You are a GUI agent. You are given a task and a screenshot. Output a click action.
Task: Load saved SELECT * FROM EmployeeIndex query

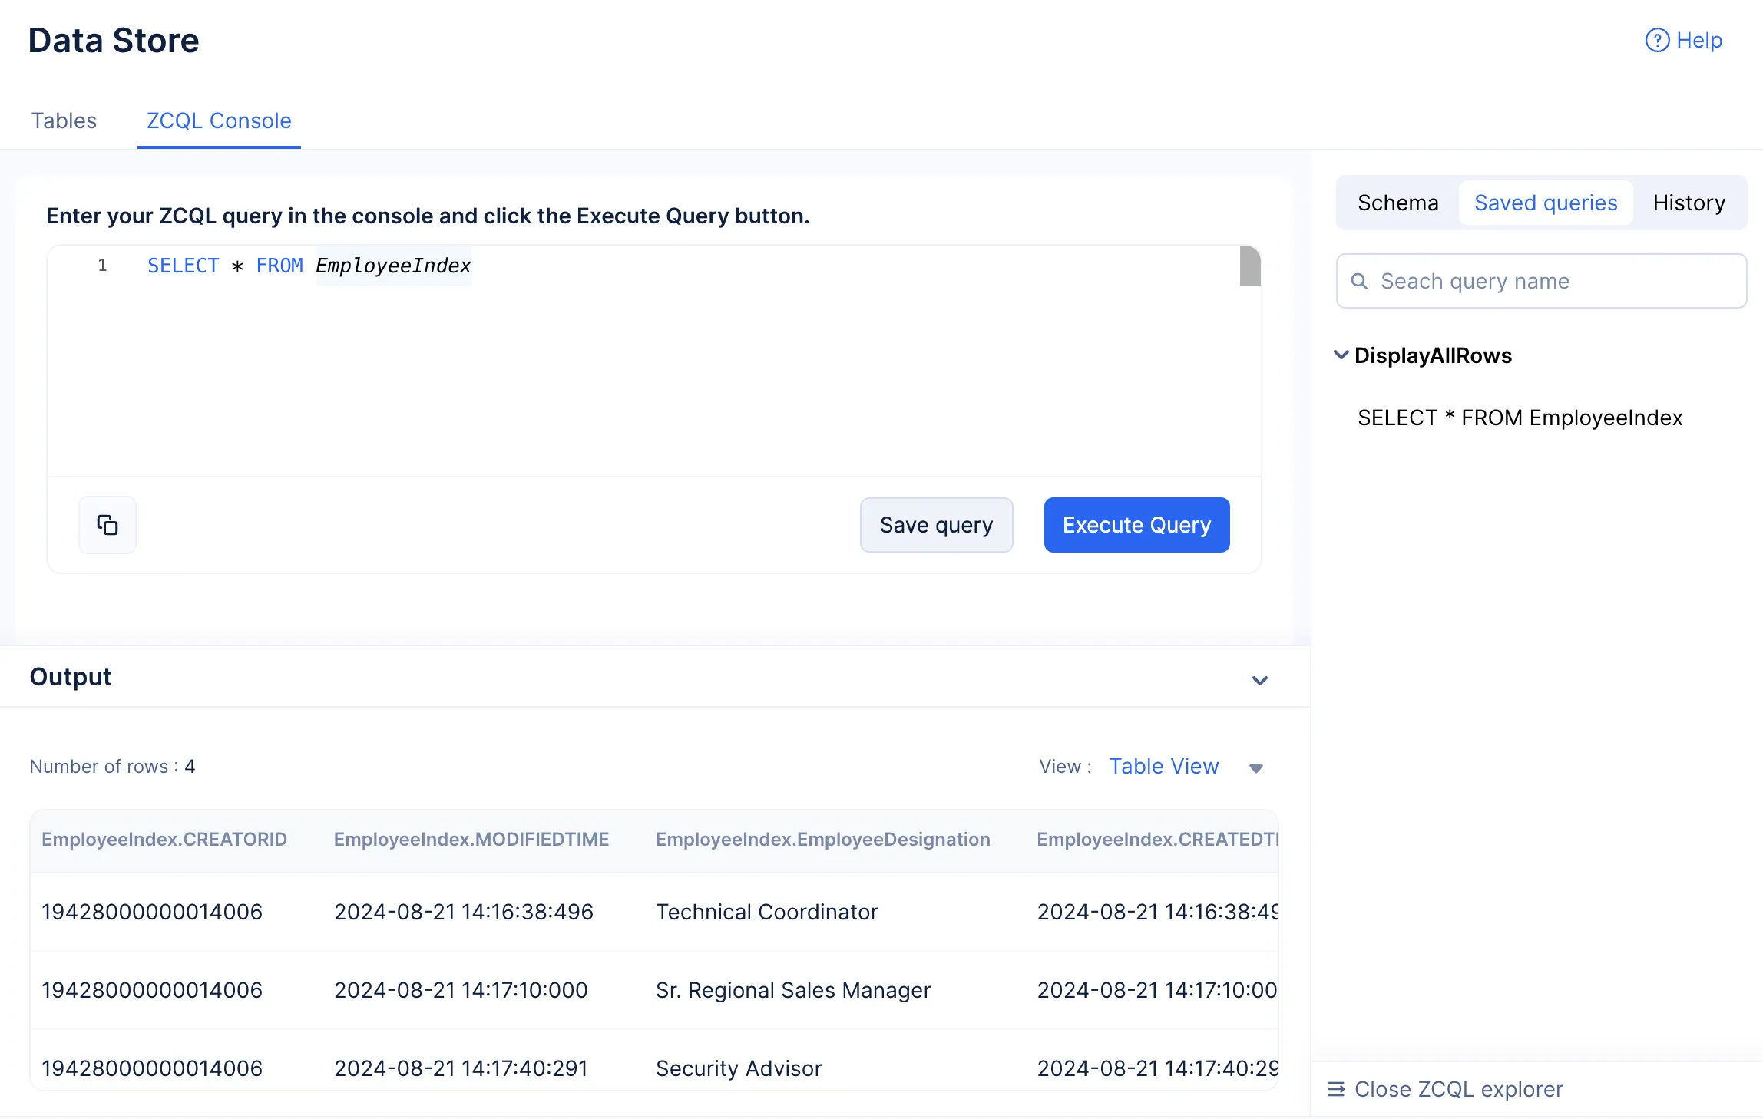[x=1520, y=418]
